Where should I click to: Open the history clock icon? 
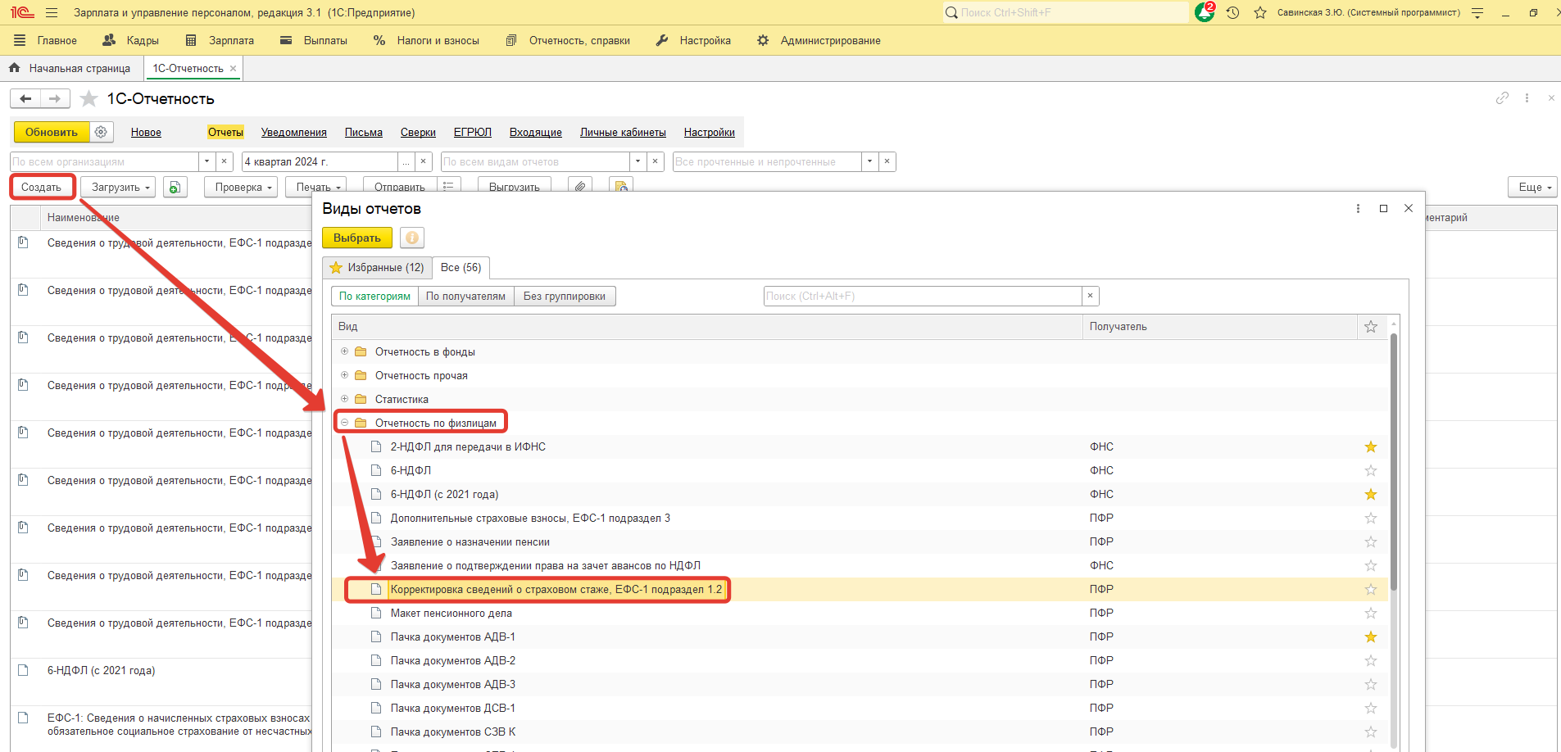click(1232, 12)
